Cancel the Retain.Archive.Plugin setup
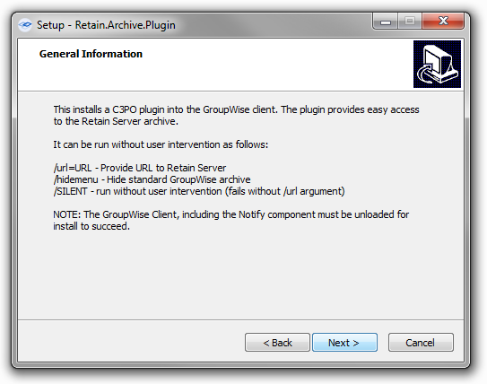This screenshot has height=384, width=487. 421,343
